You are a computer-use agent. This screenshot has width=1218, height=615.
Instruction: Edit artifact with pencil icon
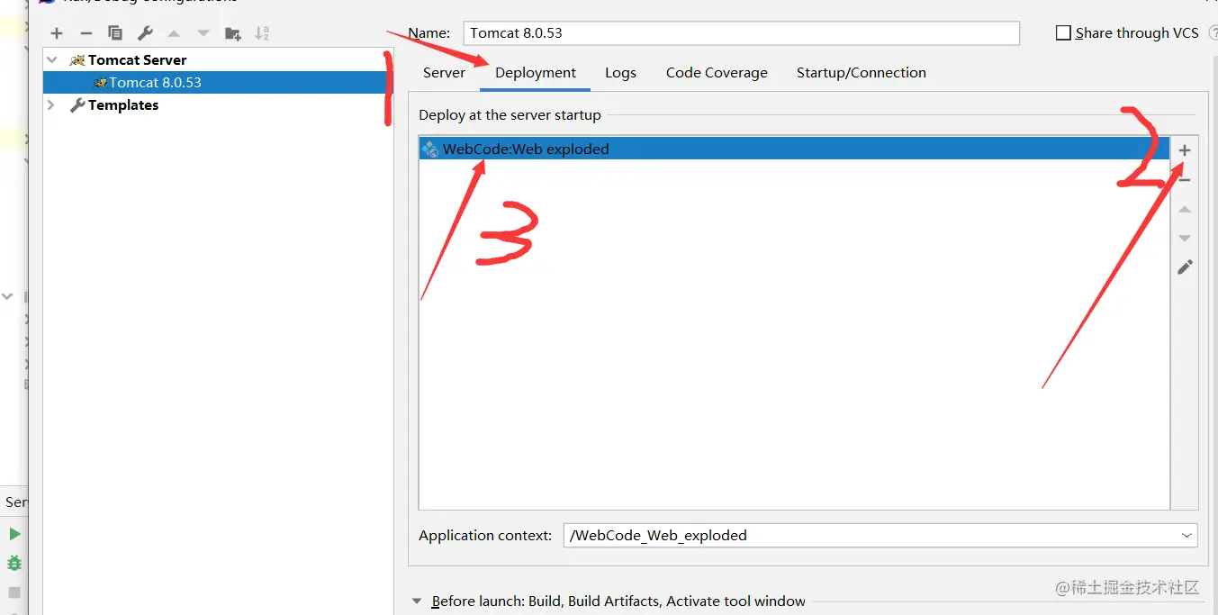pyautogui.click(x=1185, y=267)
